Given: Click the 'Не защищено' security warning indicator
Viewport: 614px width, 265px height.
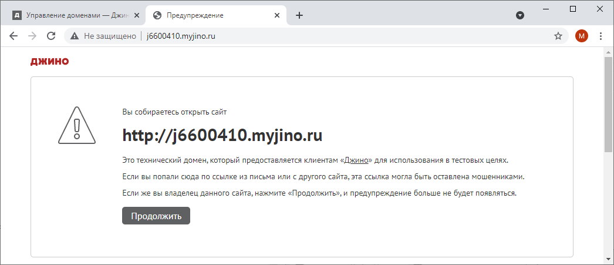Looking at the screenshot, I should (103, 36).
